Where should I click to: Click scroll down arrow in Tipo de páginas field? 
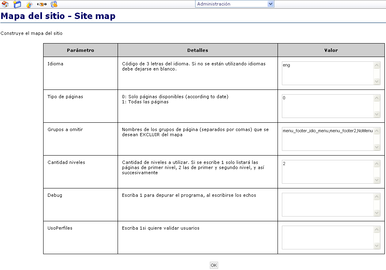[x=376, y=114]
